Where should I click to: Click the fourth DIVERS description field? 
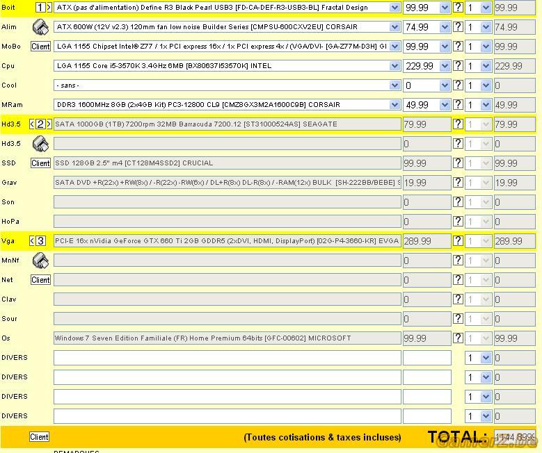tap(227, 416)
